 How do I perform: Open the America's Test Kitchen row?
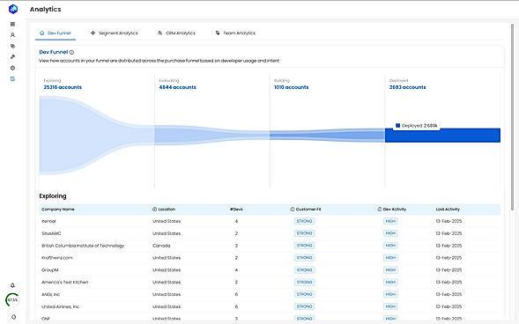click(x=270, y=283)
